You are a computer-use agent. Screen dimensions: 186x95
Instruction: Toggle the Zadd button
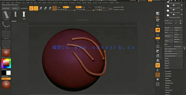[x=78, y=7]
